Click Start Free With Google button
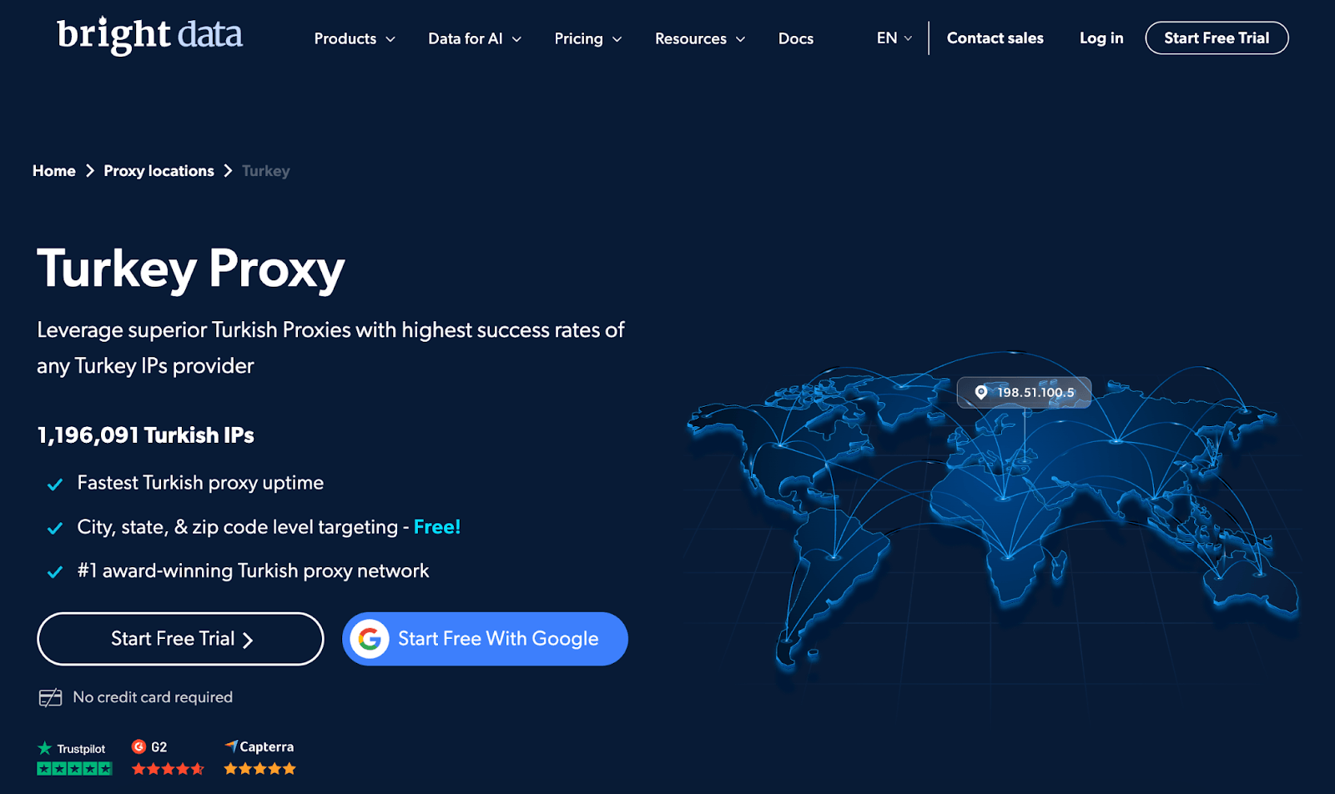 coord(485,639)
